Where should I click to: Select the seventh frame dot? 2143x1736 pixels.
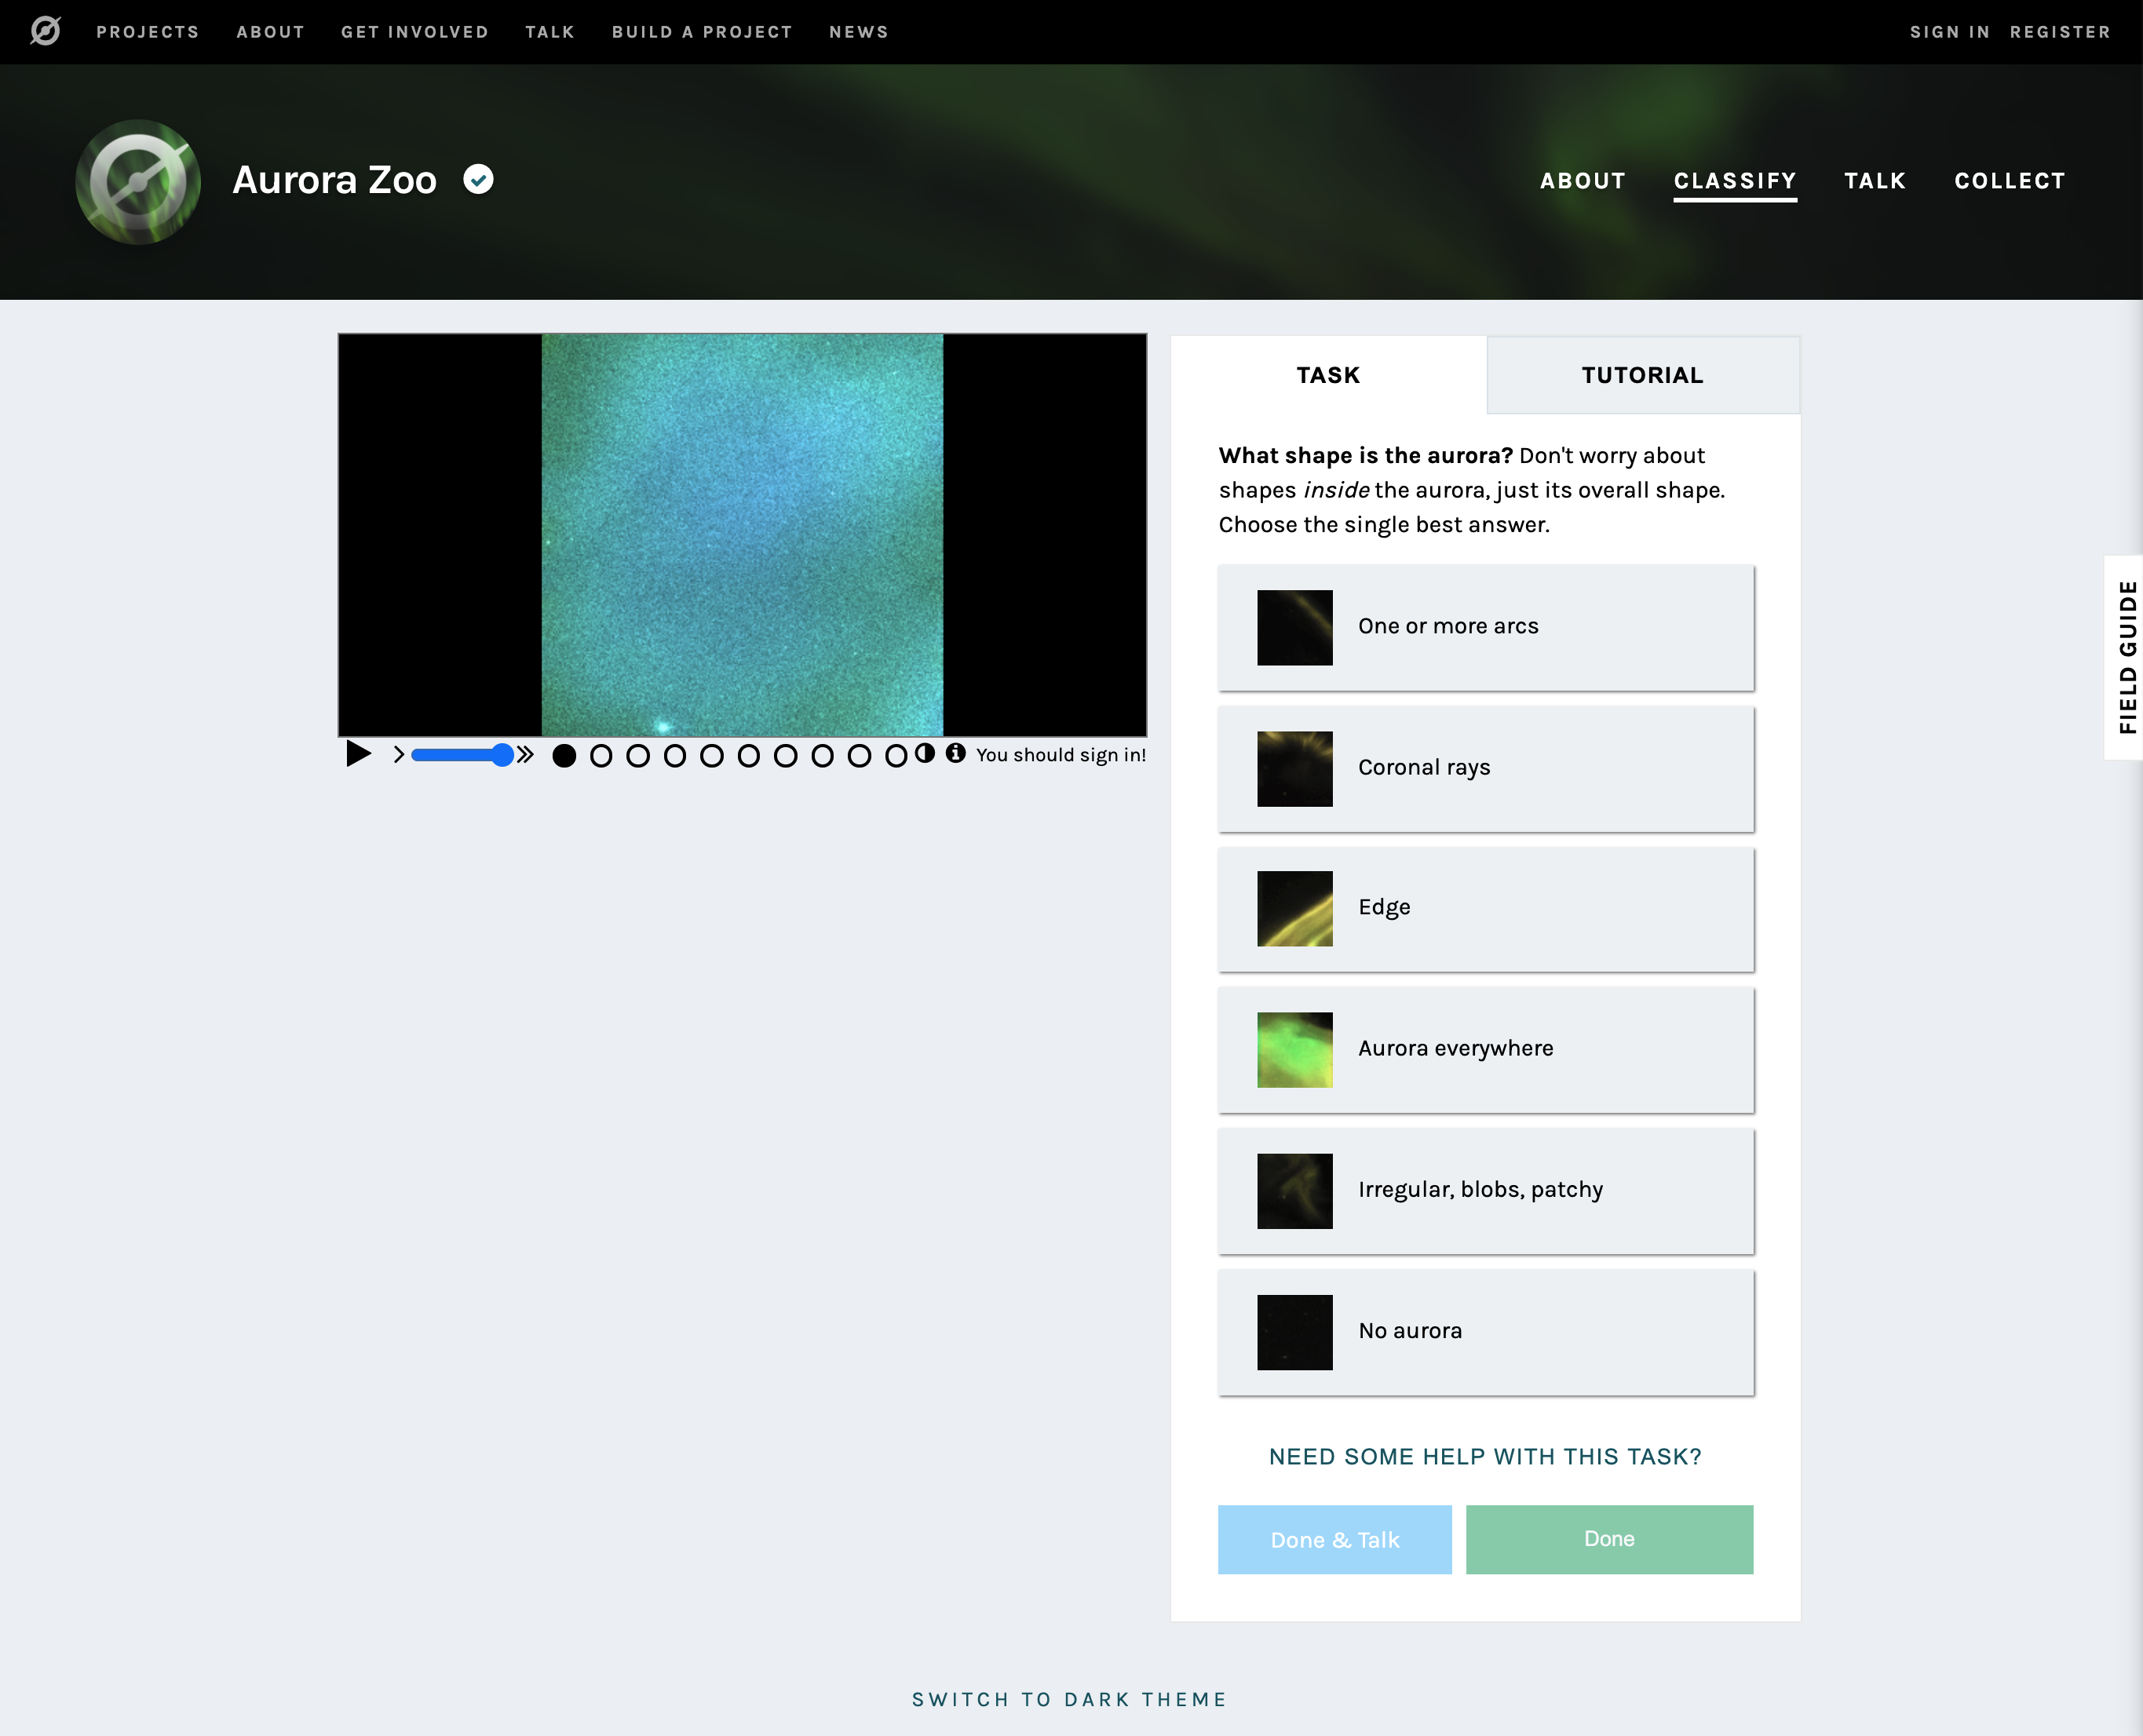(786, 756)
